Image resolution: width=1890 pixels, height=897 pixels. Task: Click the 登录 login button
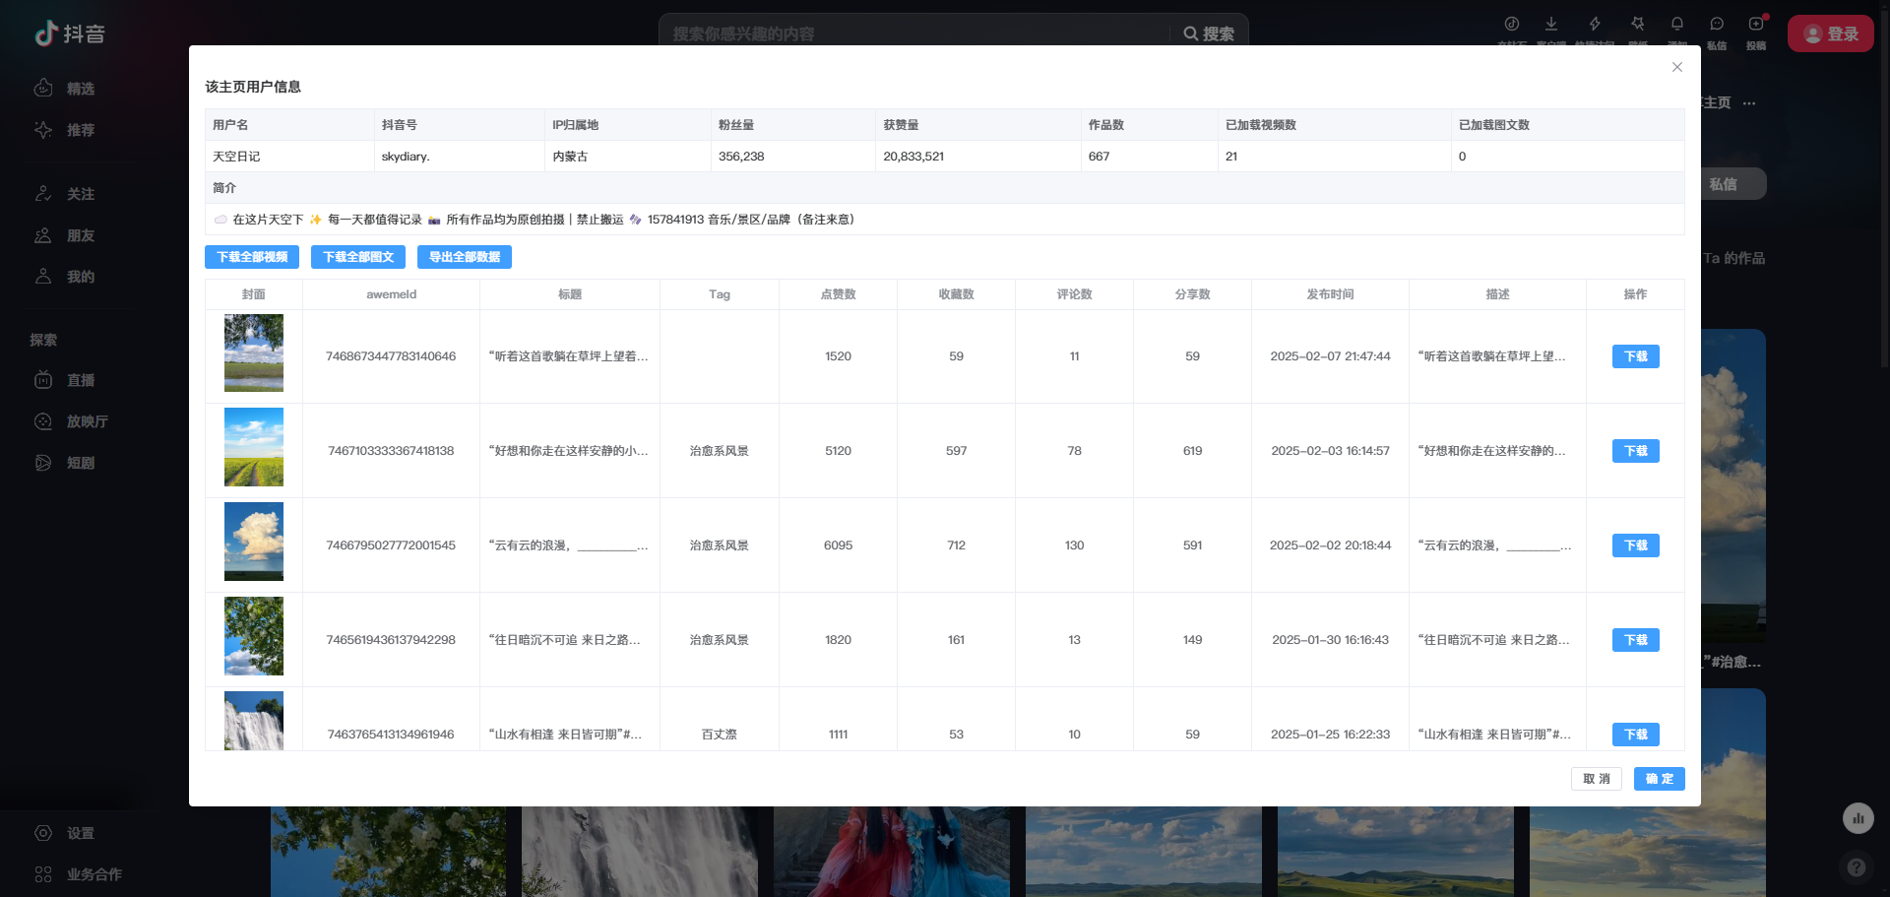point(1831,33)
